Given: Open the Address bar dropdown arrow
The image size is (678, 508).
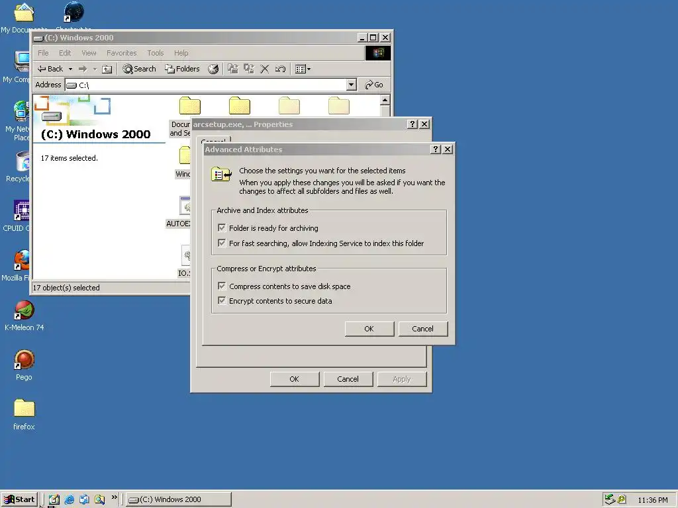Looking at the screenshot, I should click(x=352, y=85).
